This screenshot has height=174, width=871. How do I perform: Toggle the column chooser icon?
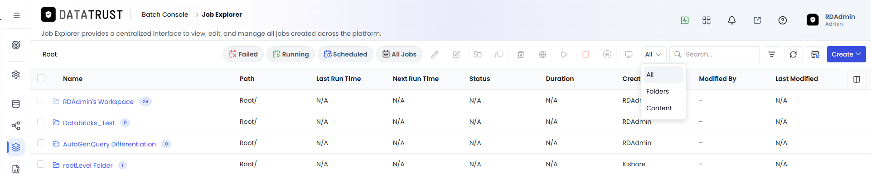(856, 79)
